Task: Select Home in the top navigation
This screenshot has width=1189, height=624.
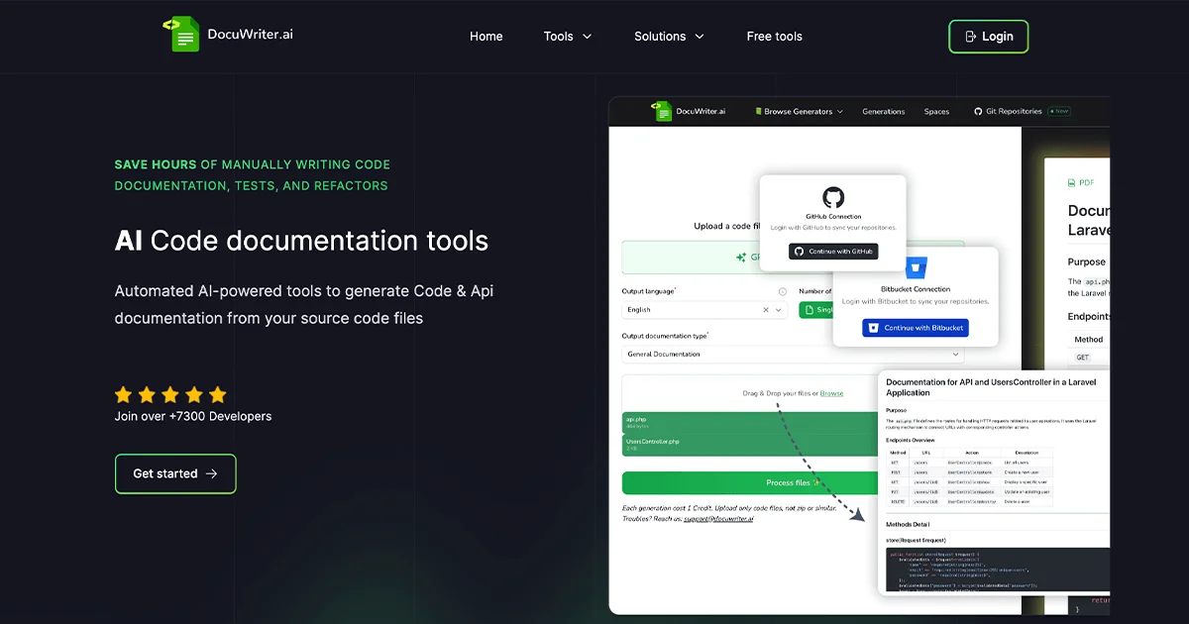Action: tap(486, 36)
